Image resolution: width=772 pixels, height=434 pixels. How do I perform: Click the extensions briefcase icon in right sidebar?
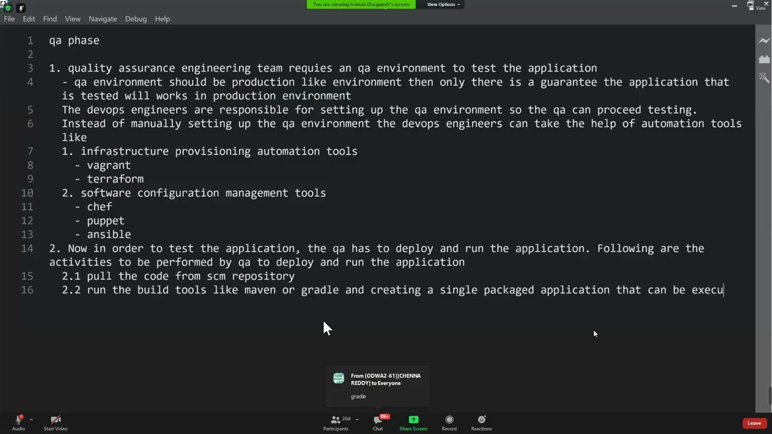point(764,59)
